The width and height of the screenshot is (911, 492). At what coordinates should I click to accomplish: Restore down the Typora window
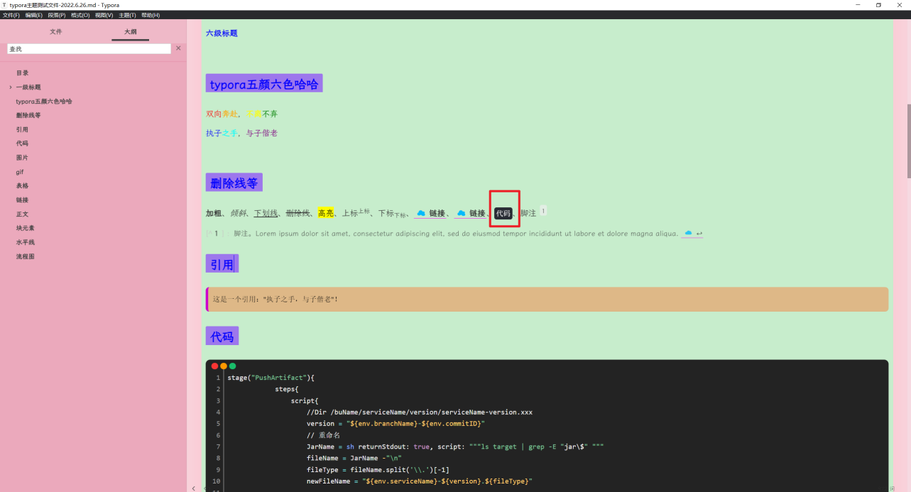[878, 5]
